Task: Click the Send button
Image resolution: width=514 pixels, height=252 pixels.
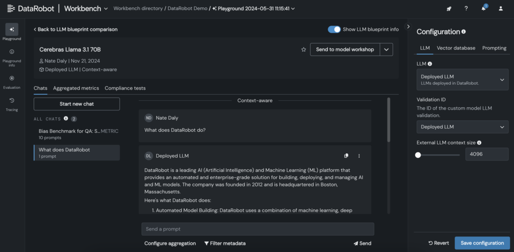Action: click(362, 243)
